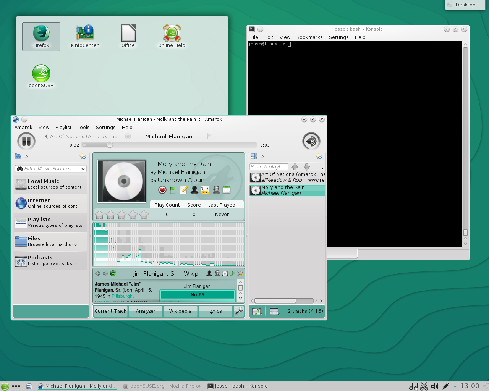Click the playlist search input field
Image resolution: width=489 pixels, height=391 pixels.
pos(269,167)
